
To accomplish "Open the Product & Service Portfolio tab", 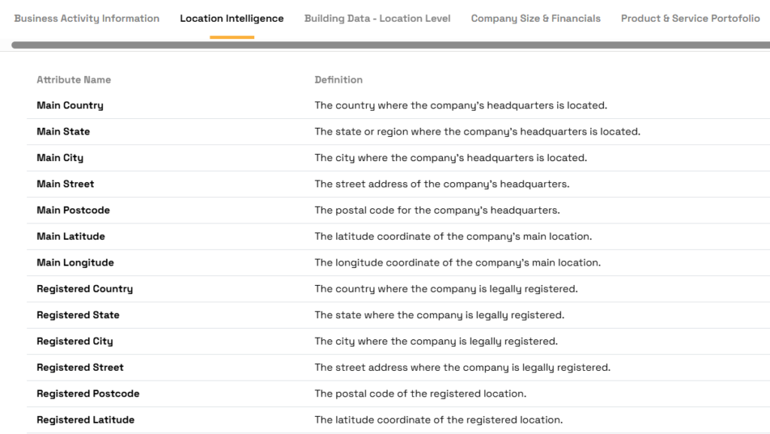I will (x=690, y=18).
